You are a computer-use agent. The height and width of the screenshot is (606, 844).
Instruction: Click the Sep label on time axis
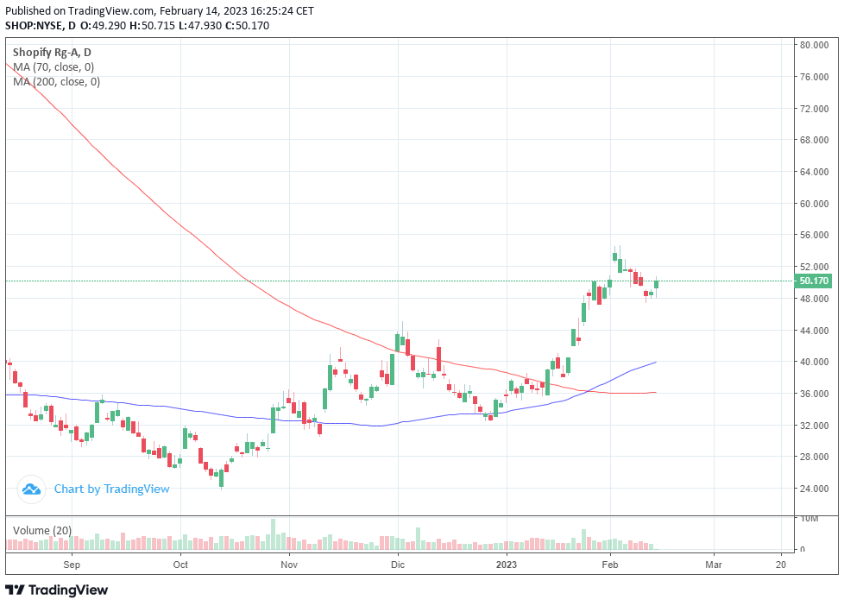click(72, 565)
